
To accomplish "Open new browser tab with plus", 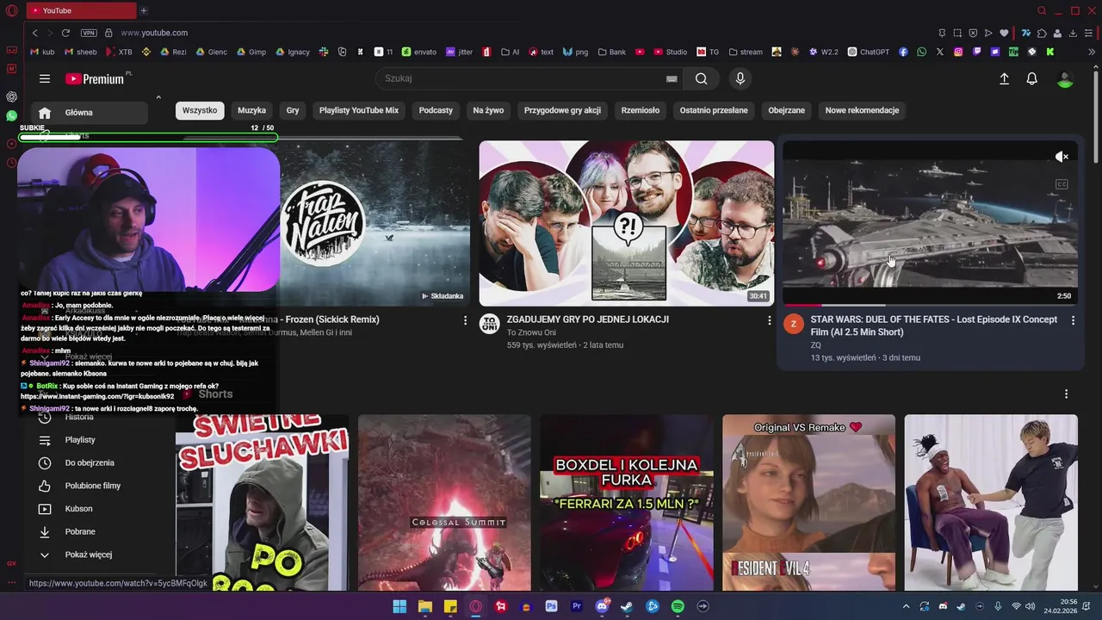I will pos(144,10).
